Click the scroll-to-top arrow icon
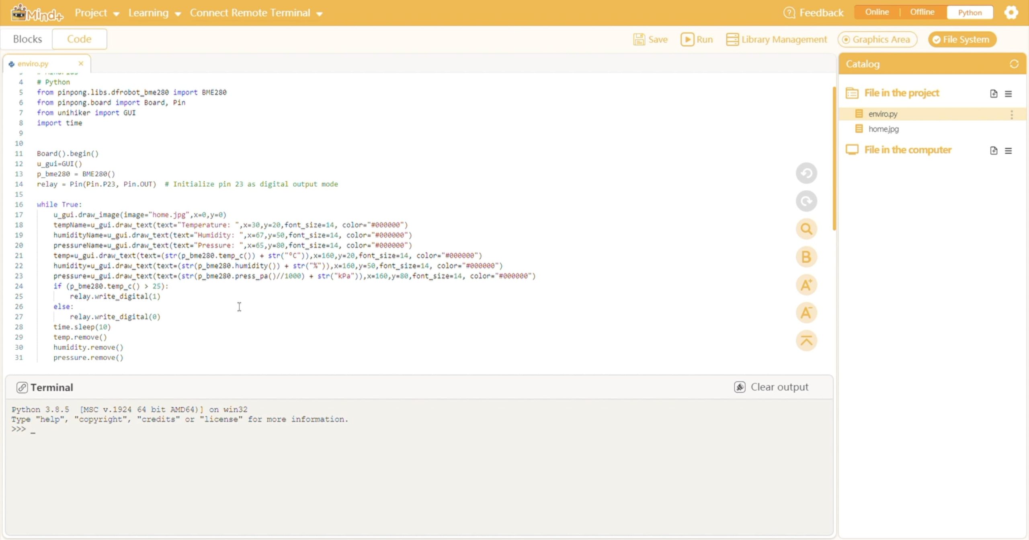This screenshot has width=1029, height=540. 806,340
